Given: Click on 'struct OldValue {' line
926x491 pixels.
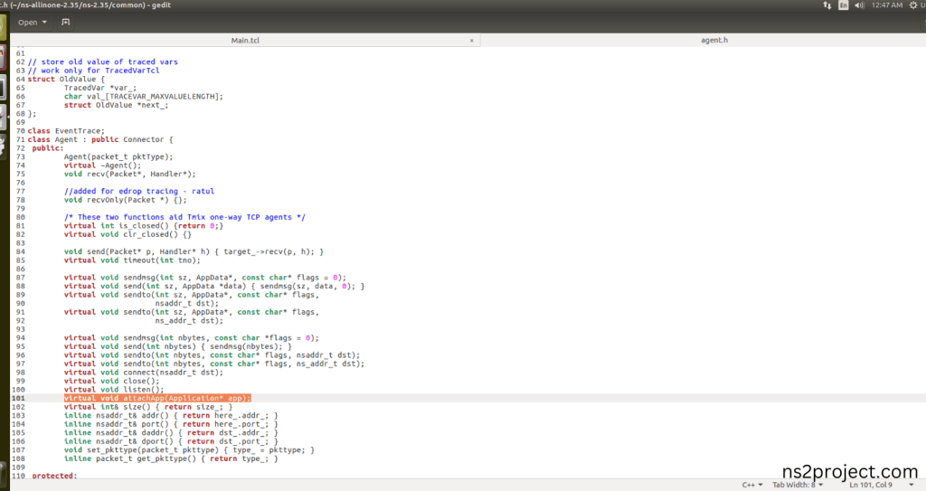Looking at the screenshot, I should 66,80.
